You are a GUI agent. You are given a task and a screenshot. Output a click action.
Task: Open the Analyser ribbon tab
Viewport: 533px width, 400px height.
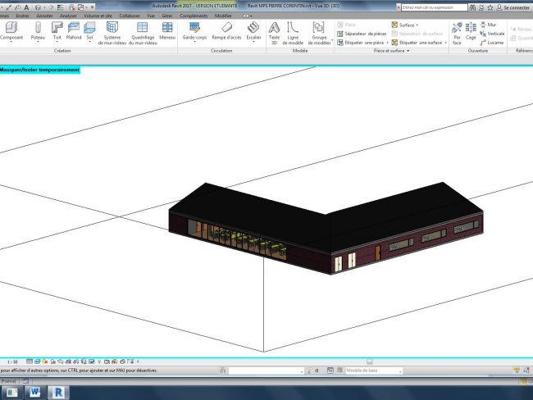coord(68,16)
